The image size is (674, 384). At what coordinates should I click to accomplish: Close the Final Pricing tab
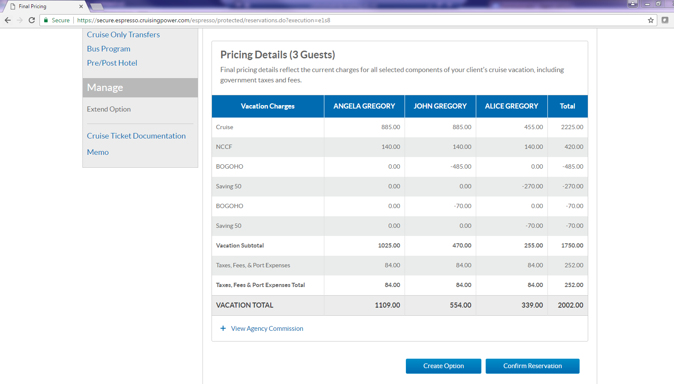81,6
